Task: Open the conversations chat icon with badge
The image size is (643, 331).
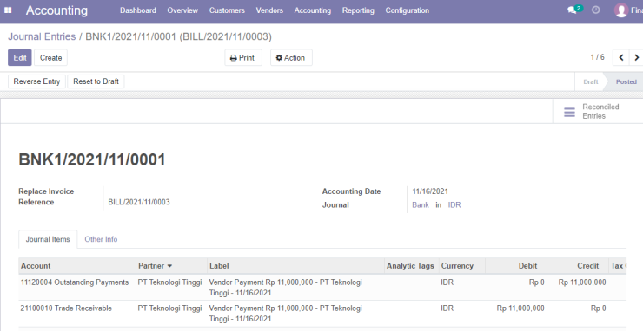Action: pos(574,10)
